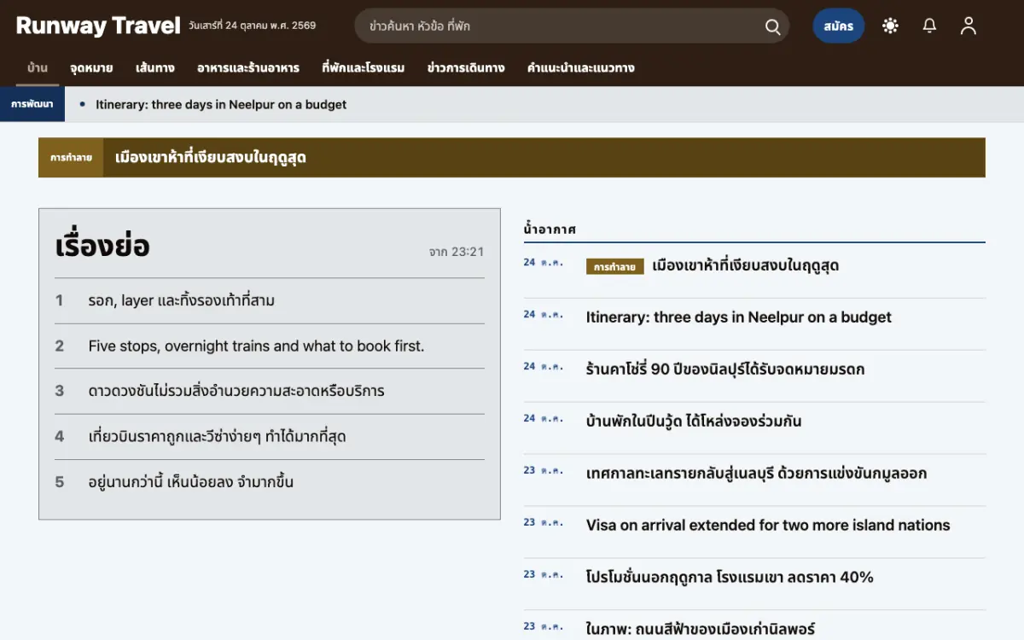Click the การทำลาย tag in the news list

coord(615,266)
